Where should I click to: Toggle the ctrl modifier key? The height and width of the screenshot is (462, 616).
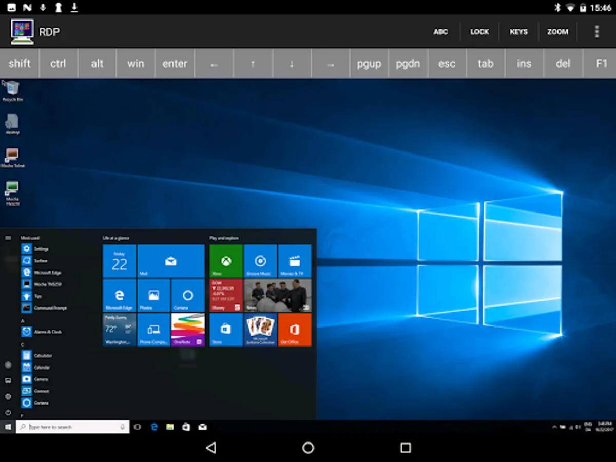(x=58, y=64)
